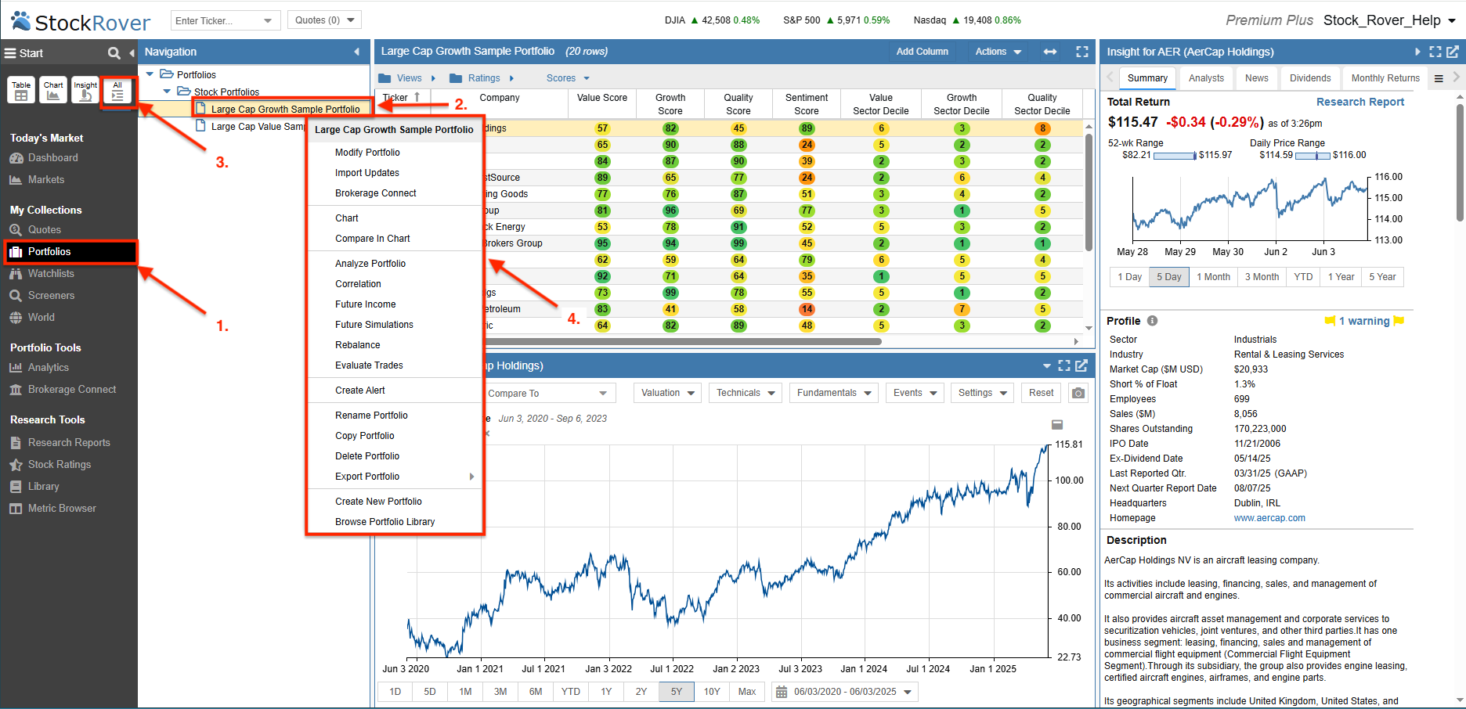
Task: Pop out the chart panel
Action: [x=1081, y=365]
